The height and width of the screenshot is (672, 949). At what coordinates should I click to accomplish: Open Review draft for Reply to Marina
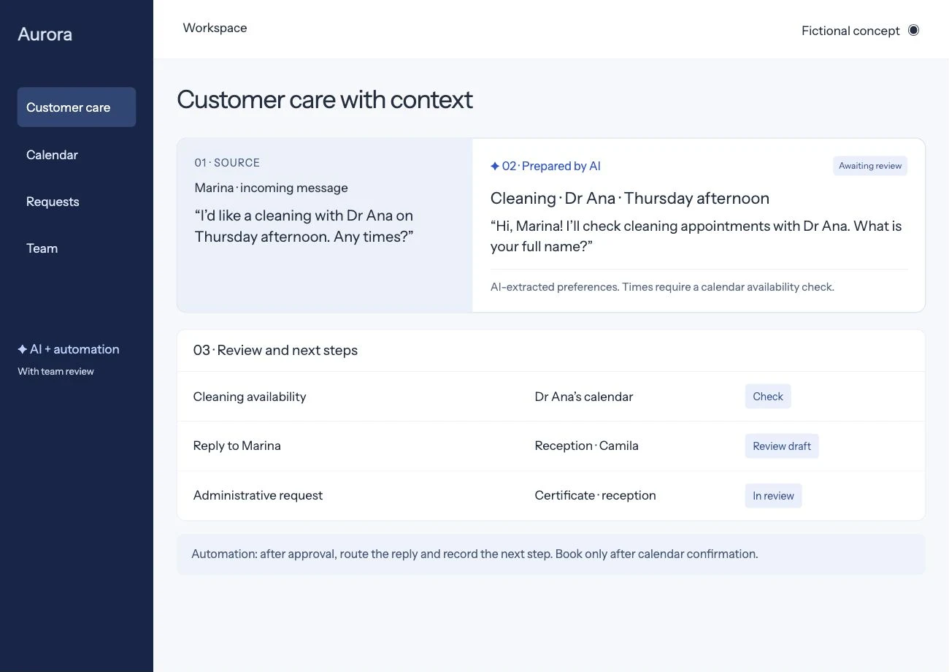pyautogui.click(x=782, y=446)
